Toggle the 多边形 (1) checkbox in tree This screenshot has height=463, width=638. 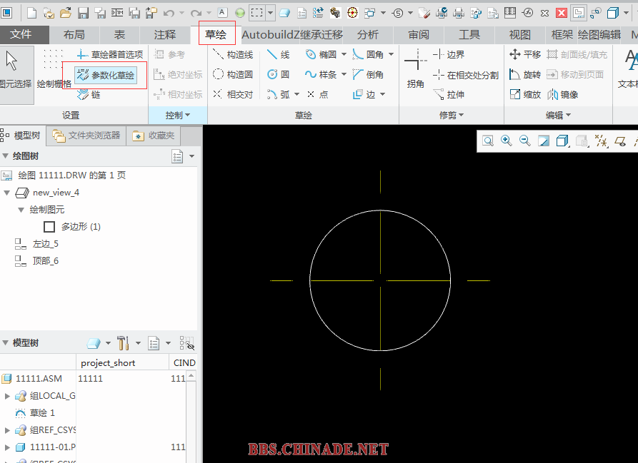[x=49, y=227]
